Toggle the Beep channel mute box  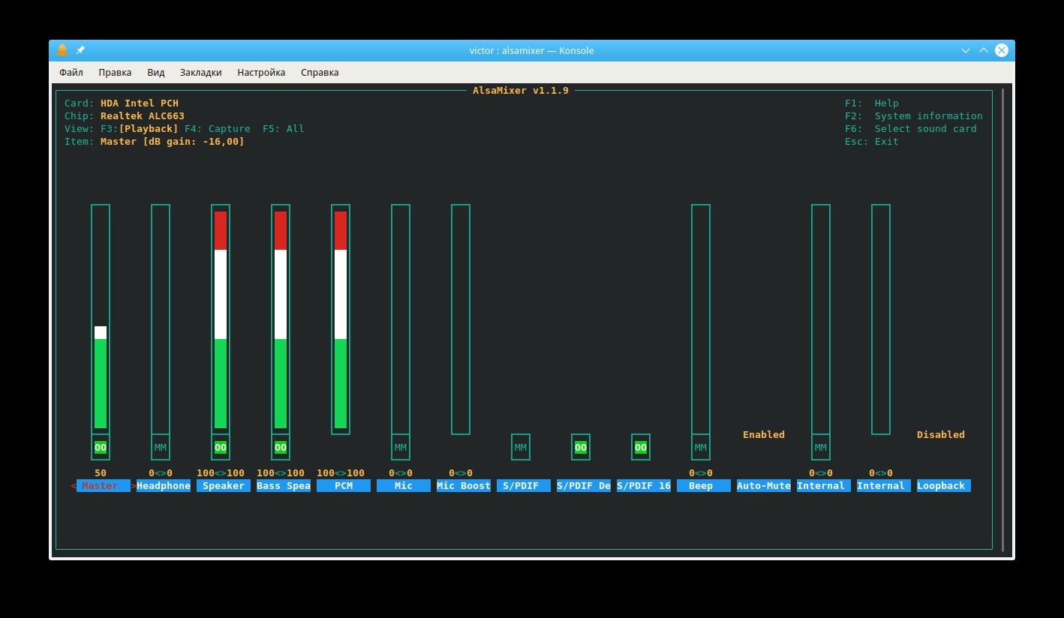(x=701, y=448)
